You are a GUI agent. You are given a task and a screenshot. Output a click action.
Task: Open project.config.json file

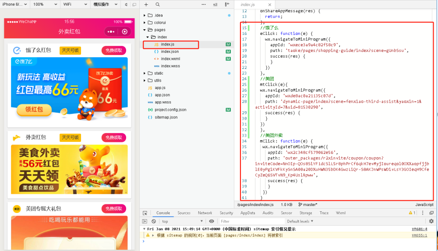tap(170, 110)
